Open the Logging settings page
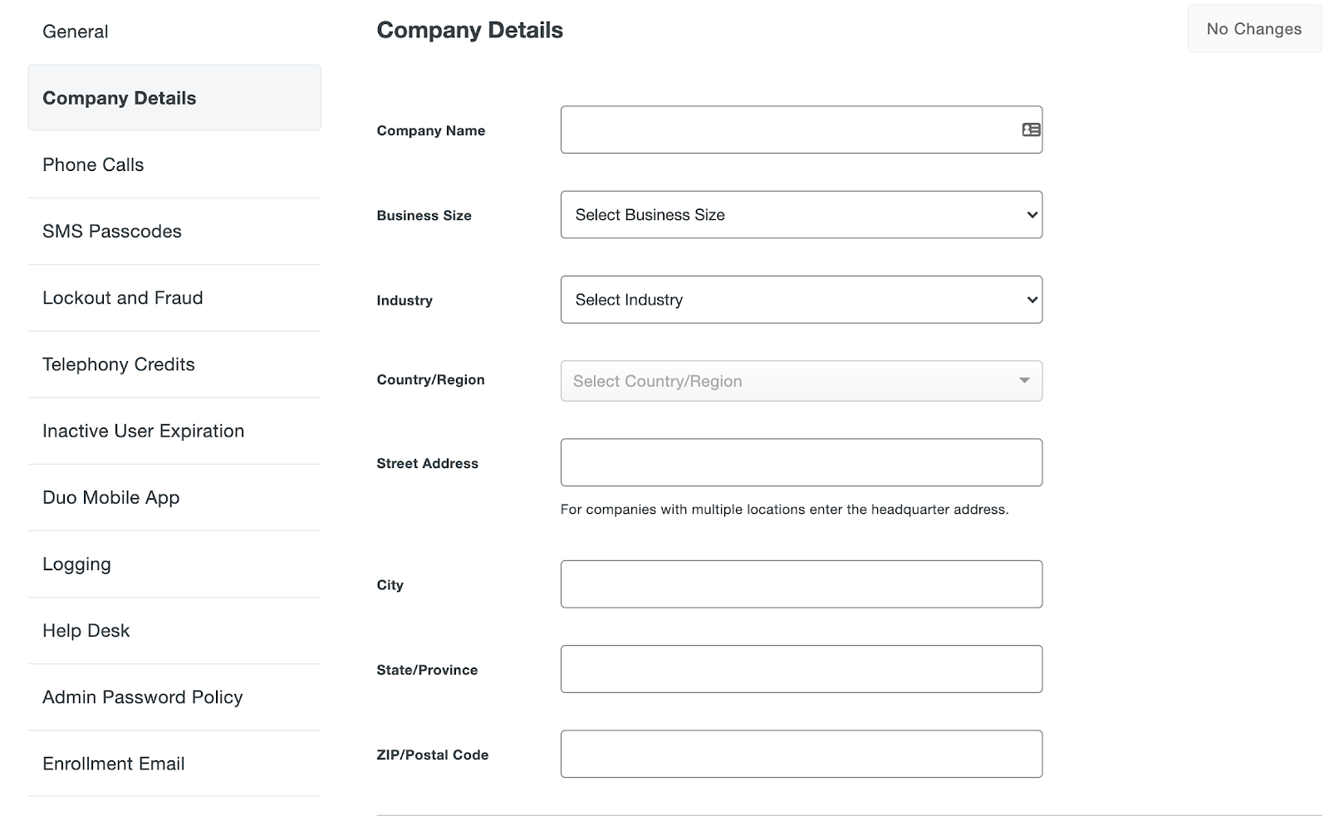Image resolution: width=1329 pixels, height=840 pixels. pyautogui.click(x=76, y=564)
